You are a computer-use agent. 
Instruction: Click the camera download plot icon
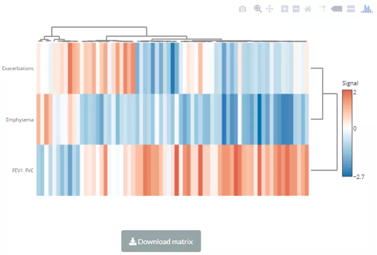(x=242, y=9)
